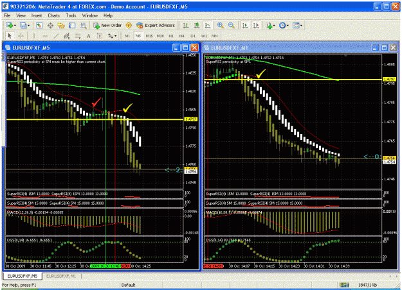Open the View menu

pos(21,15)
